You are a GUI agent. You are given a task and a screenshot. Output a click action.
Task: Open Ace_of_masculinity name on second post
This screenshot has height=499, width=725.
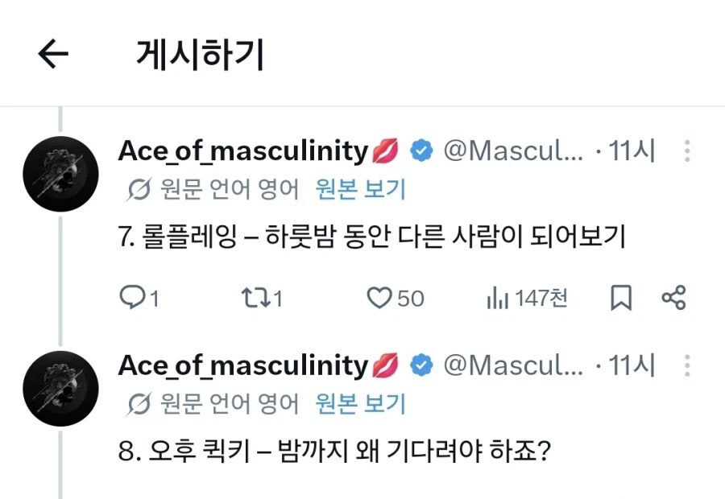point(243,366)
